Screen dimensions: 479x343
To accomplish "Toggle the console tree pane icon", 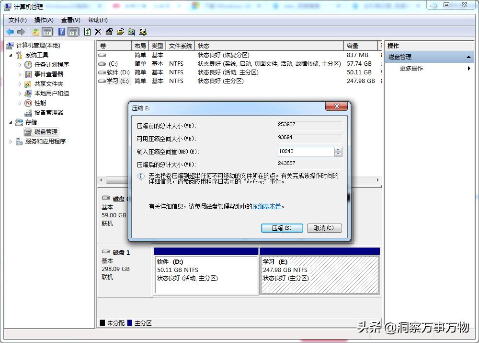I will [x=47, y=32].
